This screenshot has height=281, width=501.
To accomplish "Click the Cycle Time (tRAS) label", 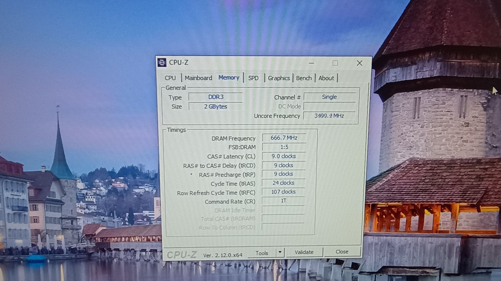I will 233,184.
